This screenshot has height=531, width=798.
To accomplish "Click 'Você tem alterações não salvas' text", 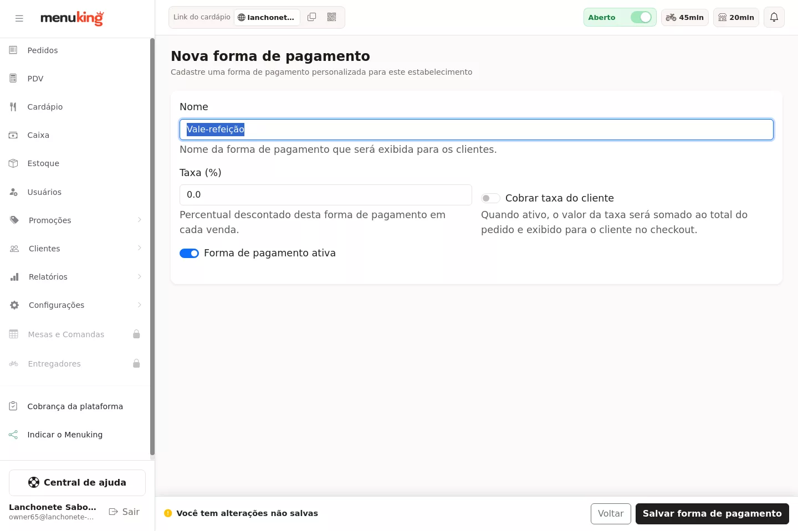I will click(247, 513).
